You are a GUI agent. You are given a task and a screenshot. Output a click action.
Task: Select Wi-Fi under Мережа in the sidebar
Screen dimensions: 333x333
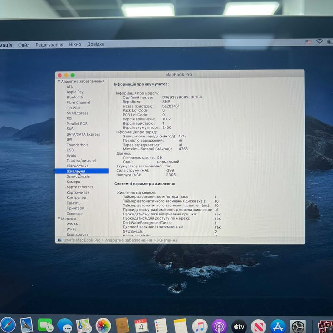coord(71,229)
